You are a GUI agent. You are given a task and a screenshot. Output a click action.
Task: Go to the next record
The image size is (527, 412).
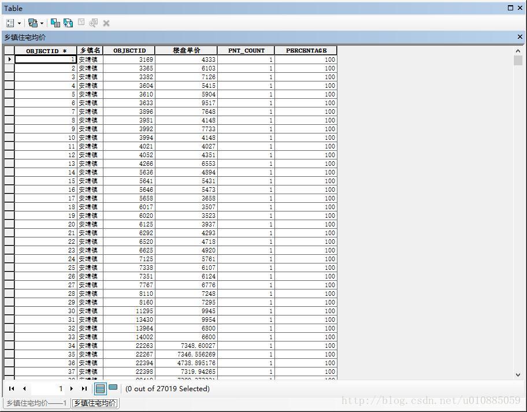coord(72,388)
